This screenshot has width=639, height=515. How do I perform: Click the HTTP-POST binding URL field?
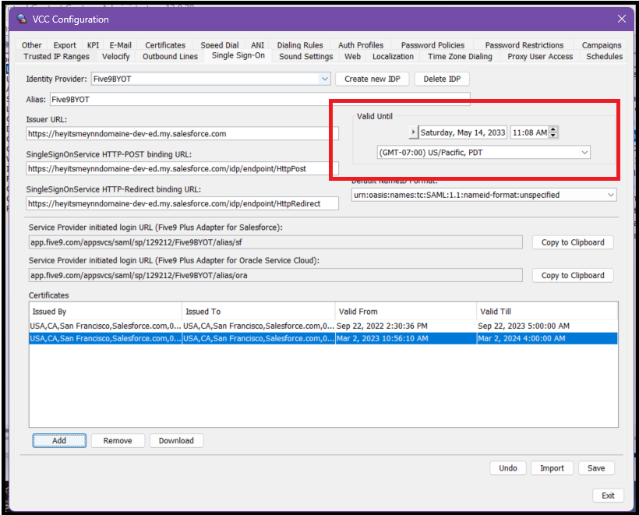point(182,168)
